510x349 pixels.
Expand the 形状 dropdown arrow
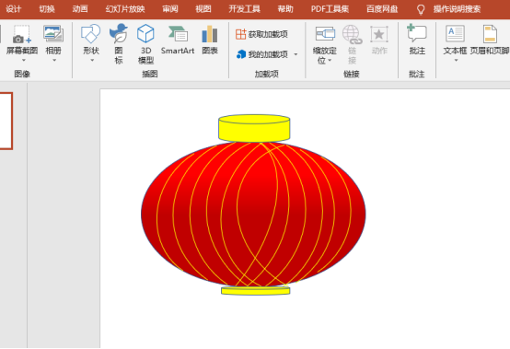[92, 60]
